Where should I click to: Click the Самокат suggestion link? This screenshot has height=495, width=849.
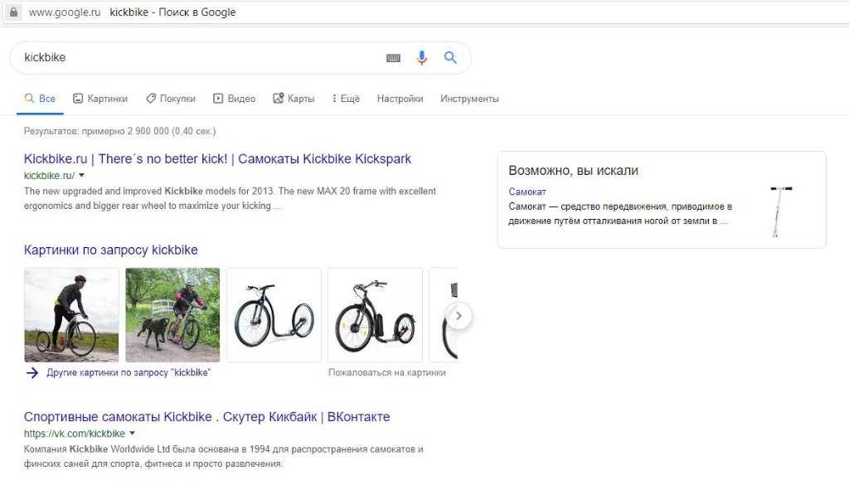click(527, 192)
